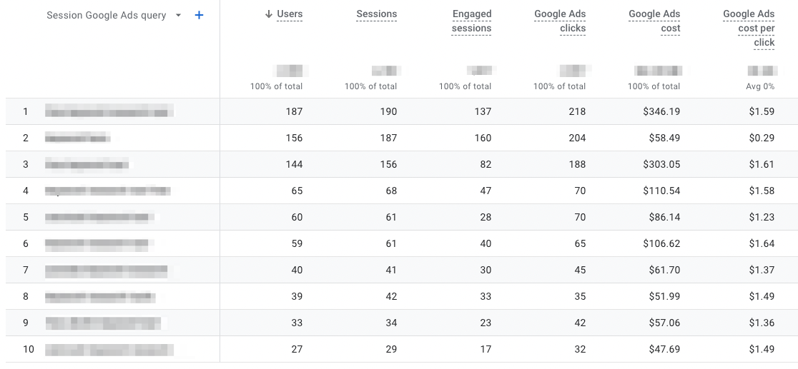Click the $57.06 cost cell in row 9
Viewport: 798px width, 369px height.
click(664, 323)
